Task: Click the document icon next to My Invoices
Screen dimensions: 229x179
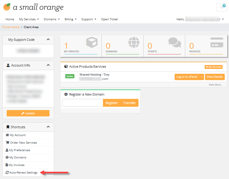Action: 7,165
